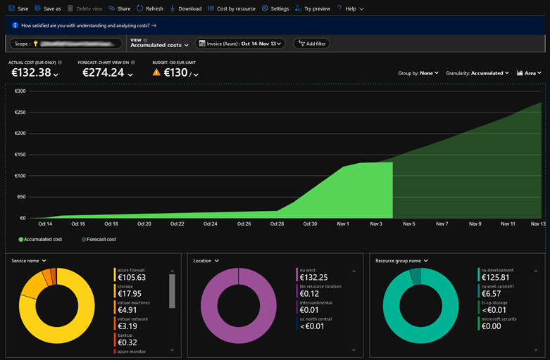Viewport: 550px width, 360px height.
Task: Select the storage €17.95 legend entry
Action: pyautogui.click(x=127, y=290)
